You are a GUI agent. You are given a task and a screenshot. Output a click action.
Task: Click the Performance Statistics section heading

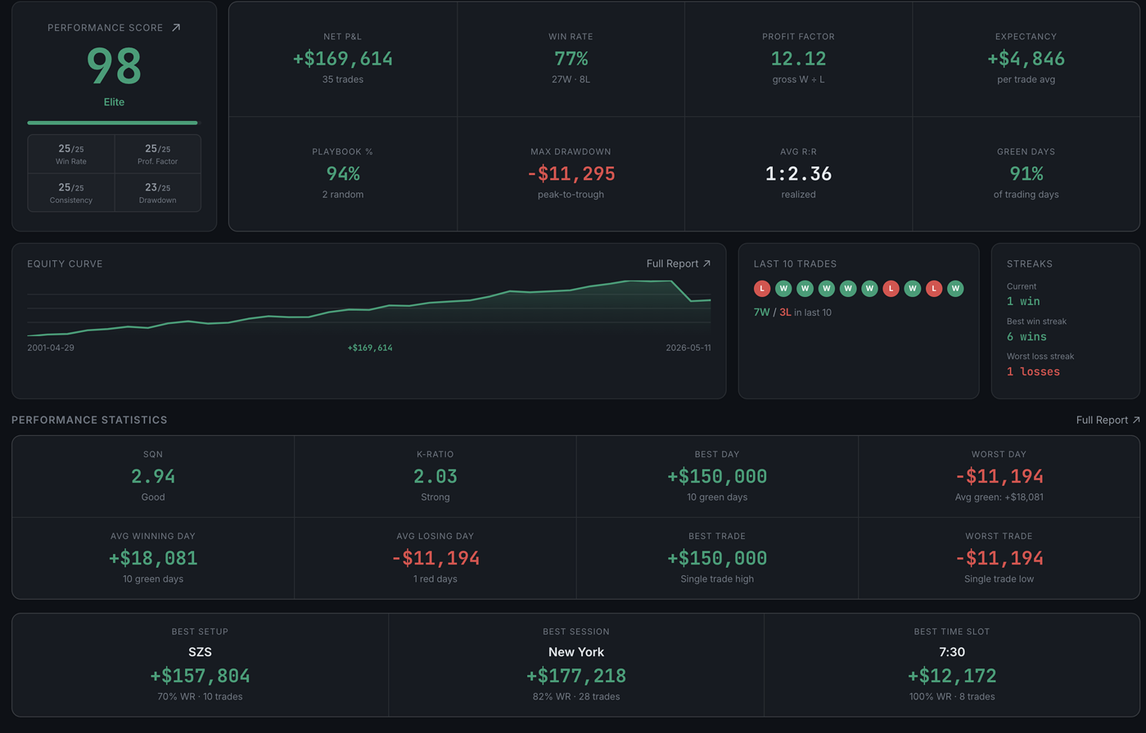click(x=89, y=420)
